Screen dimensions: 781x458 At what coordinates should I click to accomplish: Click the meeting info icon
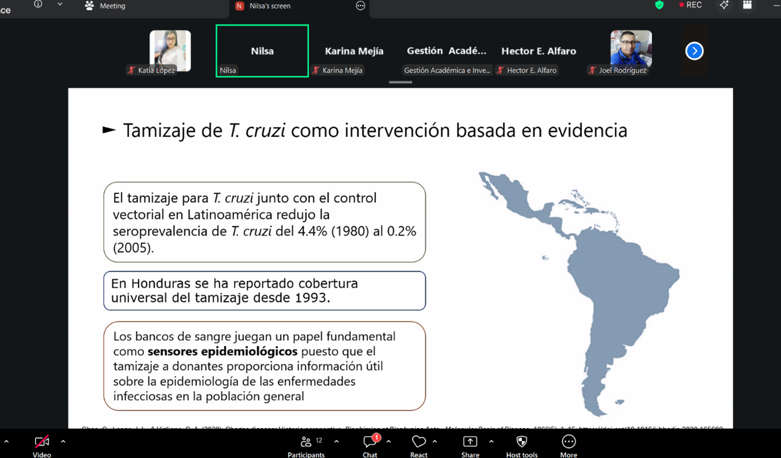(x=38, y=5)
